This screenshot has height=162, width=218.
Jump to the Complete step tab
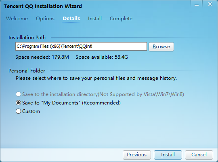[121, 19]
